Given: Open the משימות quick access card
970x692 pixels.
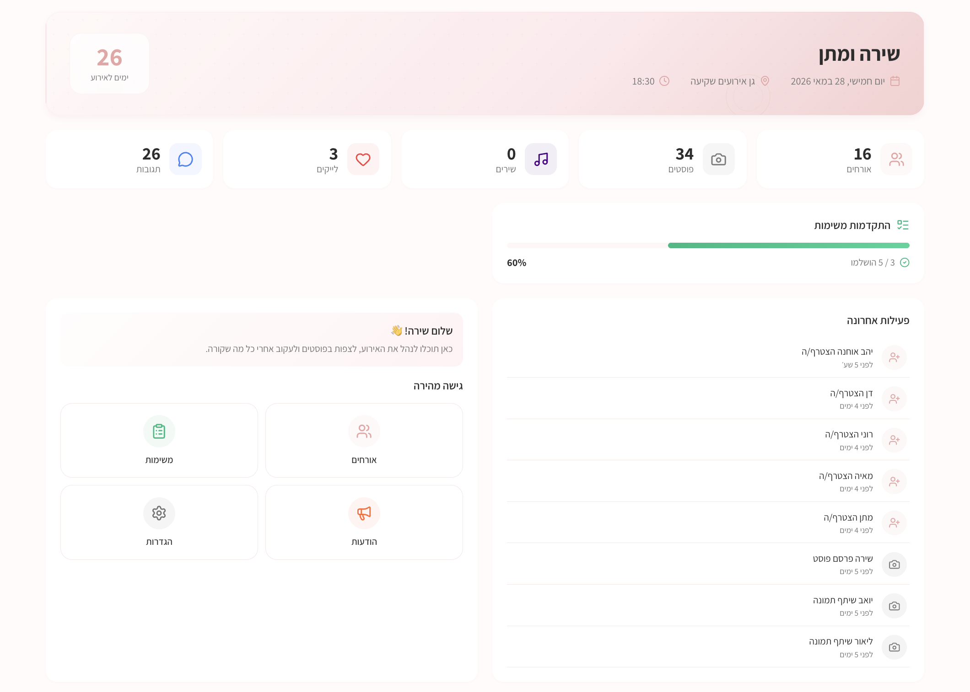Looking at the screenshot, I should (x=159, y=440).
